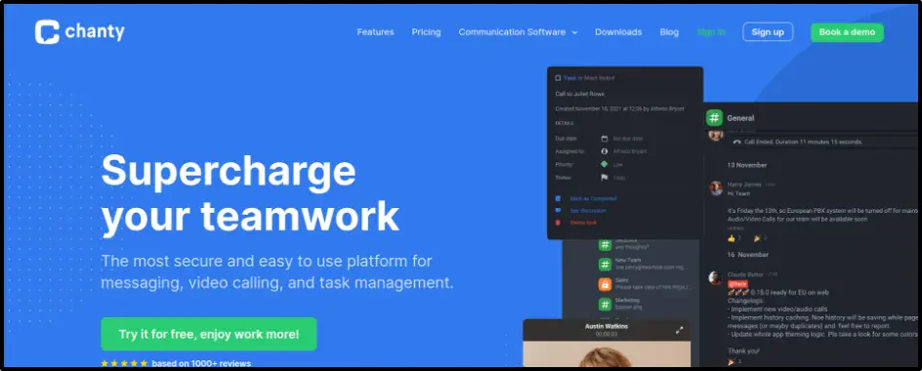Screen dimensions: 922x371
Task: Tick the Task checkbox in the task card
Action: (x=558, y=77)
